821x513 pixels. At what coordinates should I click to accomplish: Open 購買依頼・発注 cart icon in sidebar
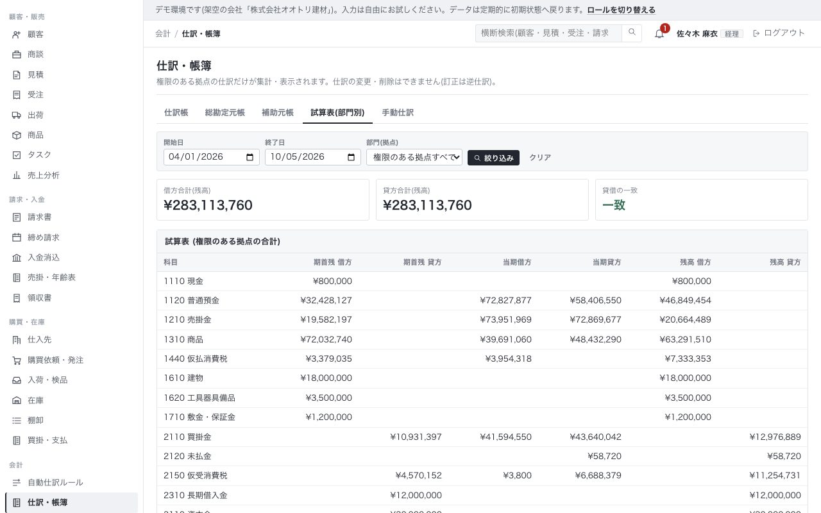(x=17, y=360)
